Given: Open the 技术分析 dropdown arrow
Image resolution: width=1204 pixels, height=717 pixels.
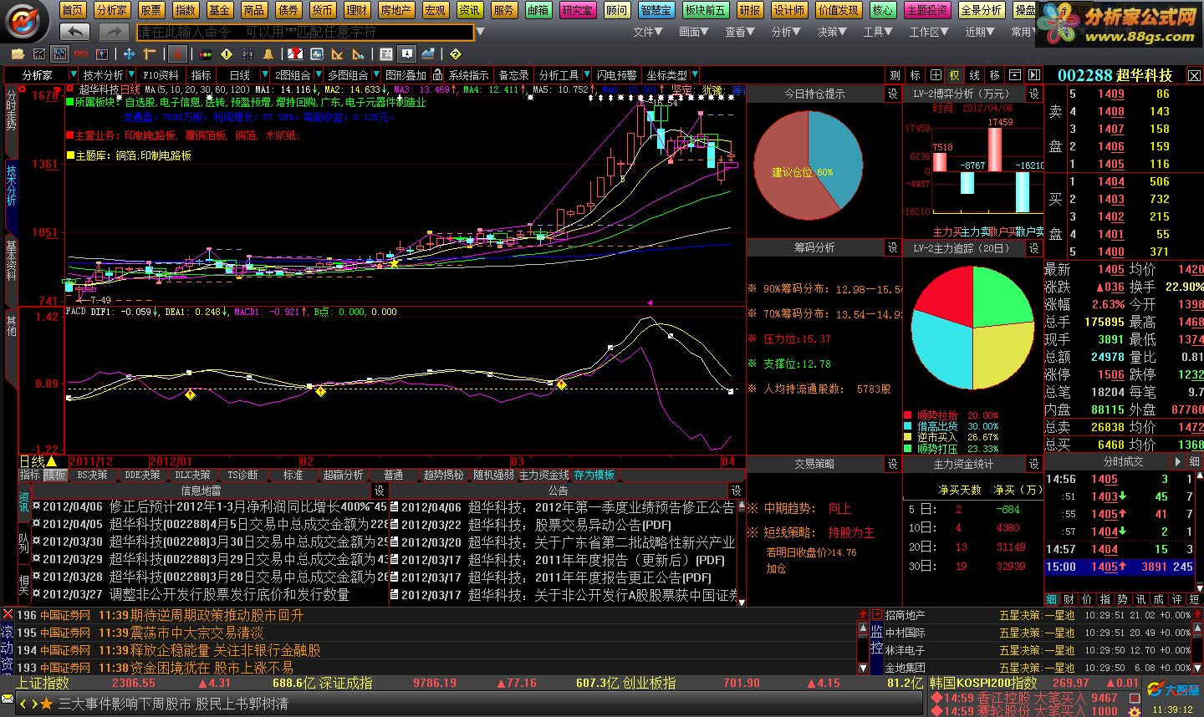Looking at the screenshot, I should pos(131,75).
